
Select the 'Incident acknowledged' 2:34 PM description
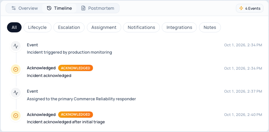coord(49,76)
